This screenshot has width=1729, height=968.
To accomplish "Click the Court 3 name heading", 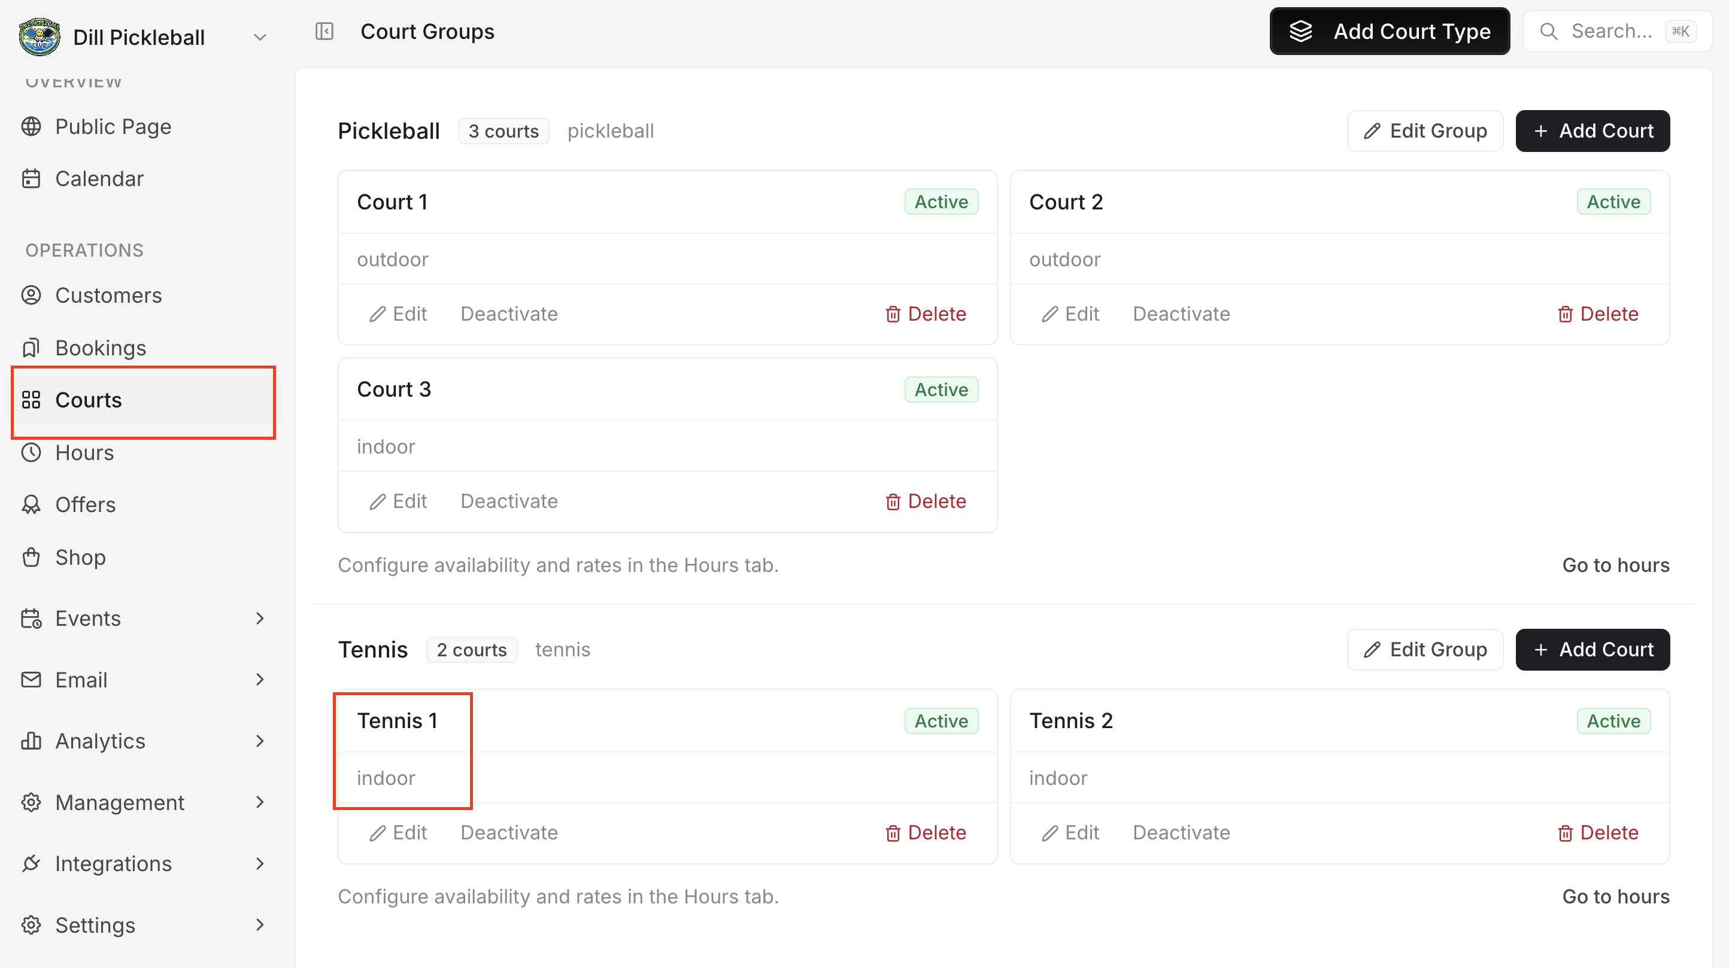I will 393,389.
